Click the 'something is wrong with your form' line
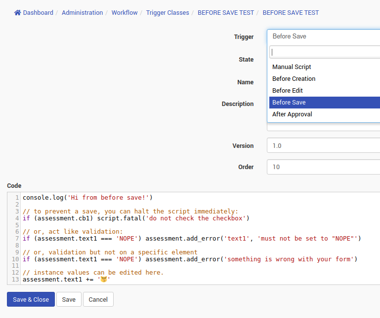380x318 pixels. click(x=190, y=259)
